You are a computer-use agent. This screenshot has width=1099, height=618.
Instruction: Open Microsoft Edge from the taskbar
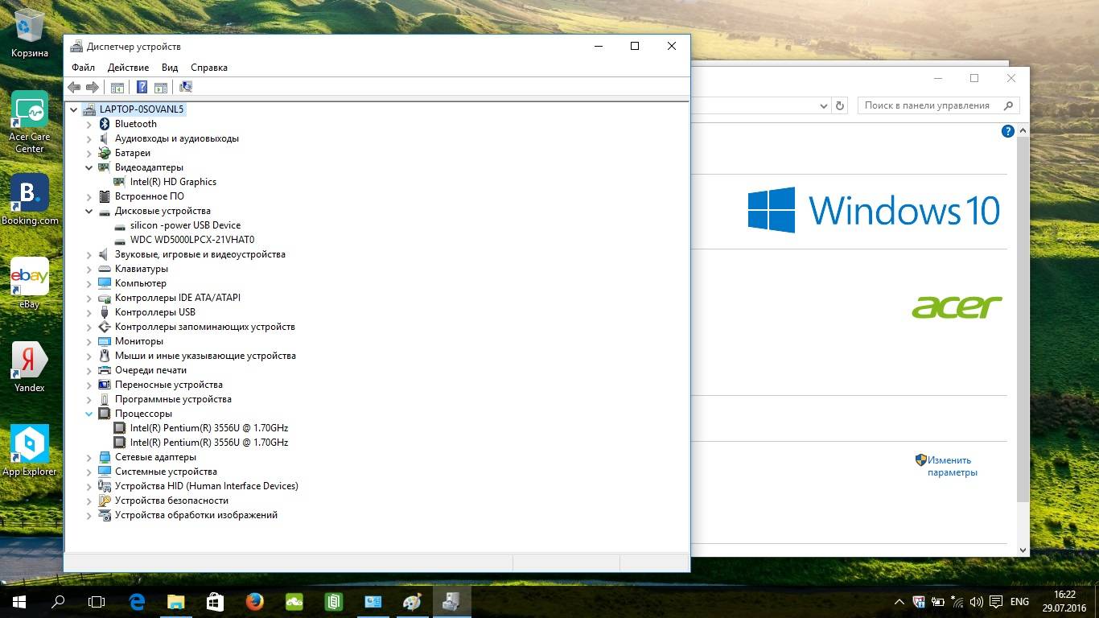[137, 601]
